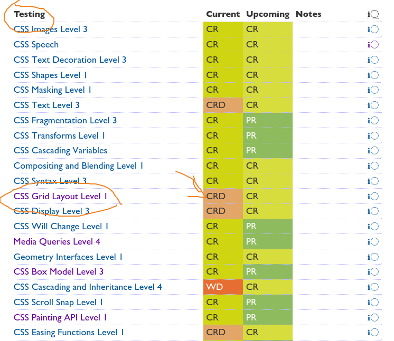Click info icon for CSS Easing Functions Level 1
Viewport: 394px width, 341px height.
click(x=373, y=333)
